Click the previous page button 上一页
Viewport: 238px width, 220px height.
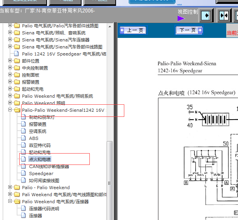coord(133,30)
